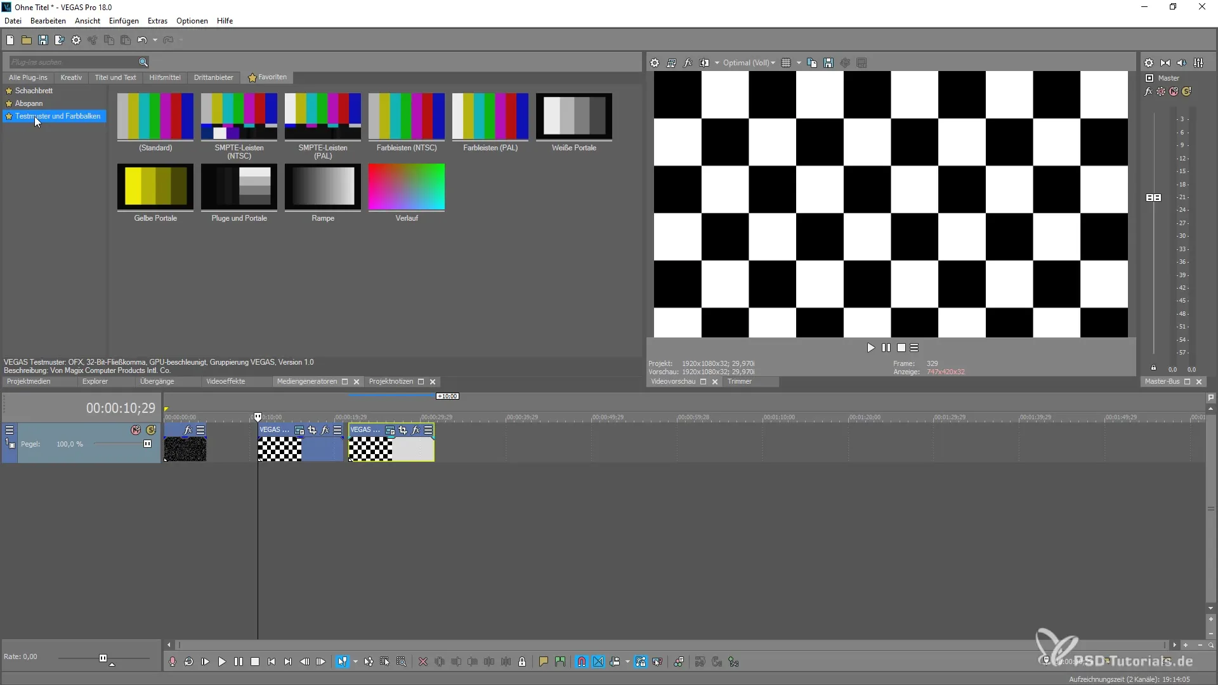Click the plug-in search magnifier icon
The image size is (1218, 685).
coord(143,62)
